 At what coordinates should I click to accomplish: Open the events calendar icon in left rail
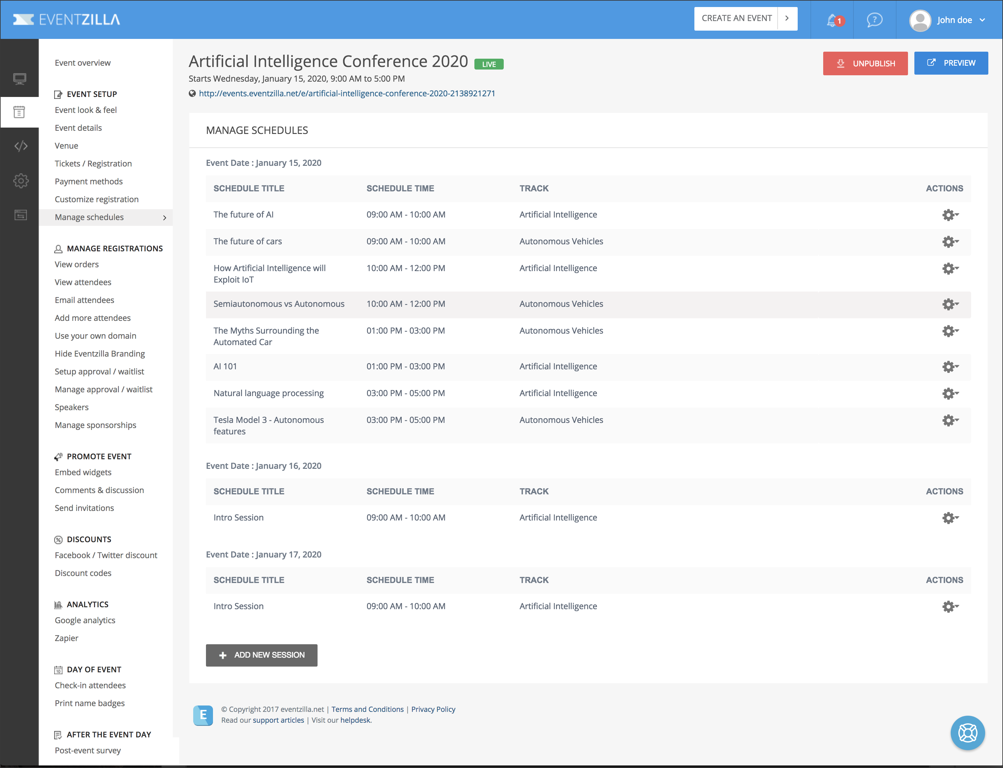tap(19, 112)
